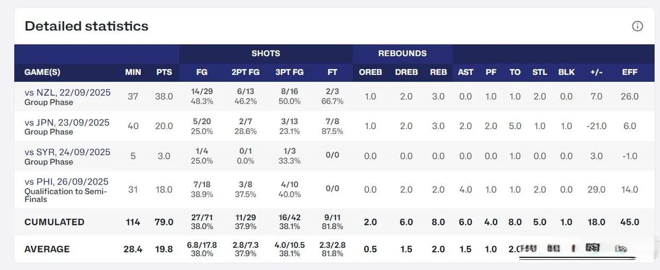Sort by the MIN column header
Screen dimensions: 660x270
pos(133,72)
